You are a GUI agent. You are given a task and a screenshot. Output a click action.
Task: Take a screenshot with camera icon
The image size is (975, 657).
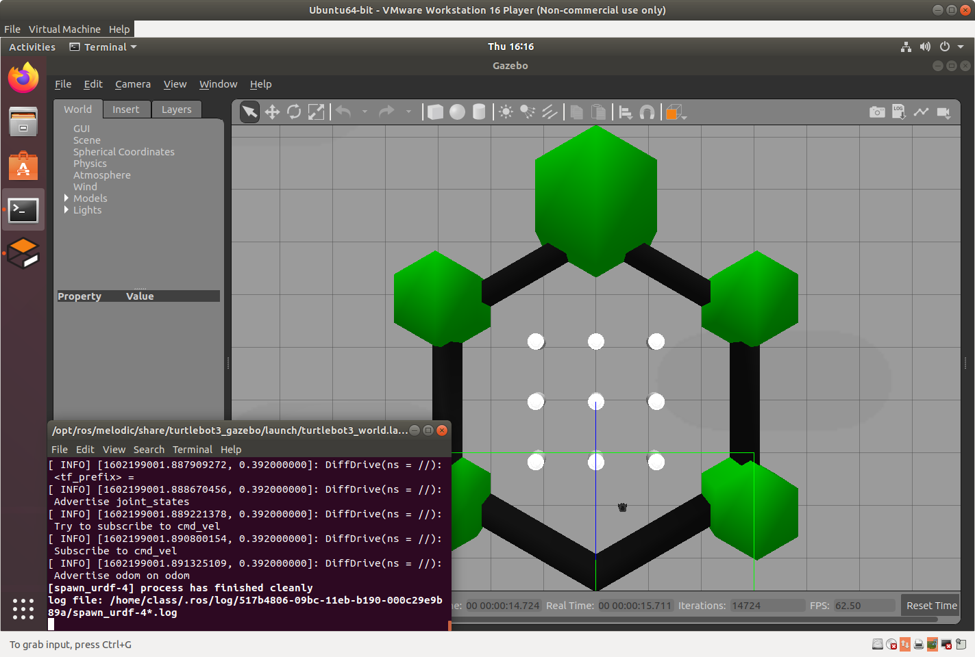pos(877,112)
